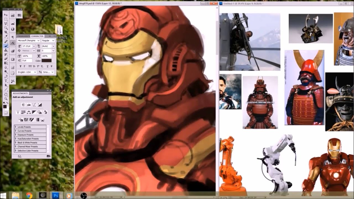Click the foreground color swatch in toolbar
Image resolution: width=354 pixels, height=199 pixels.
(x=5, y=106)
